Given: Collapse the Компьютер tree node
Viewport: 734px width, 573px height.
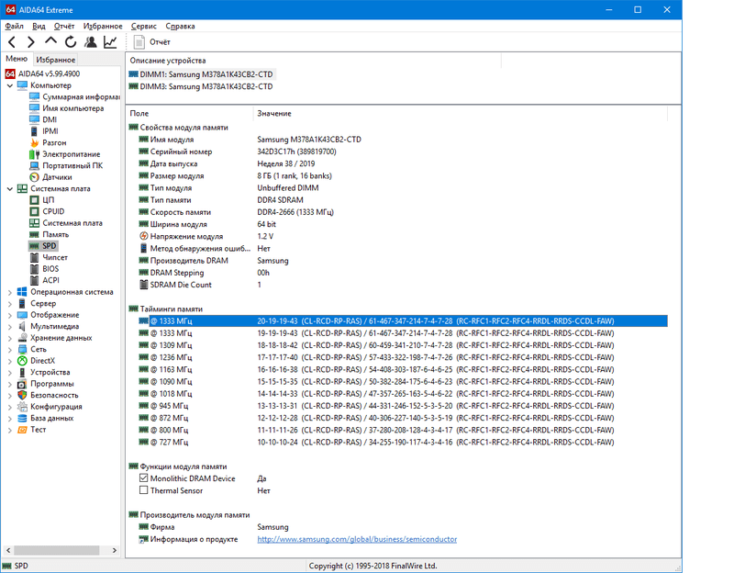Looking at the screenshot, I should click(10, 85).
